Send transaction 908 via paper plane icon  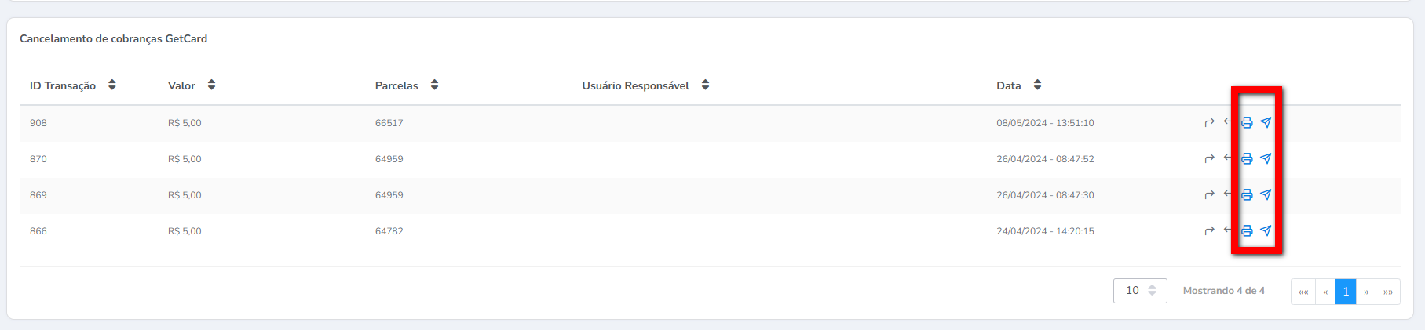click(1266, 122)
